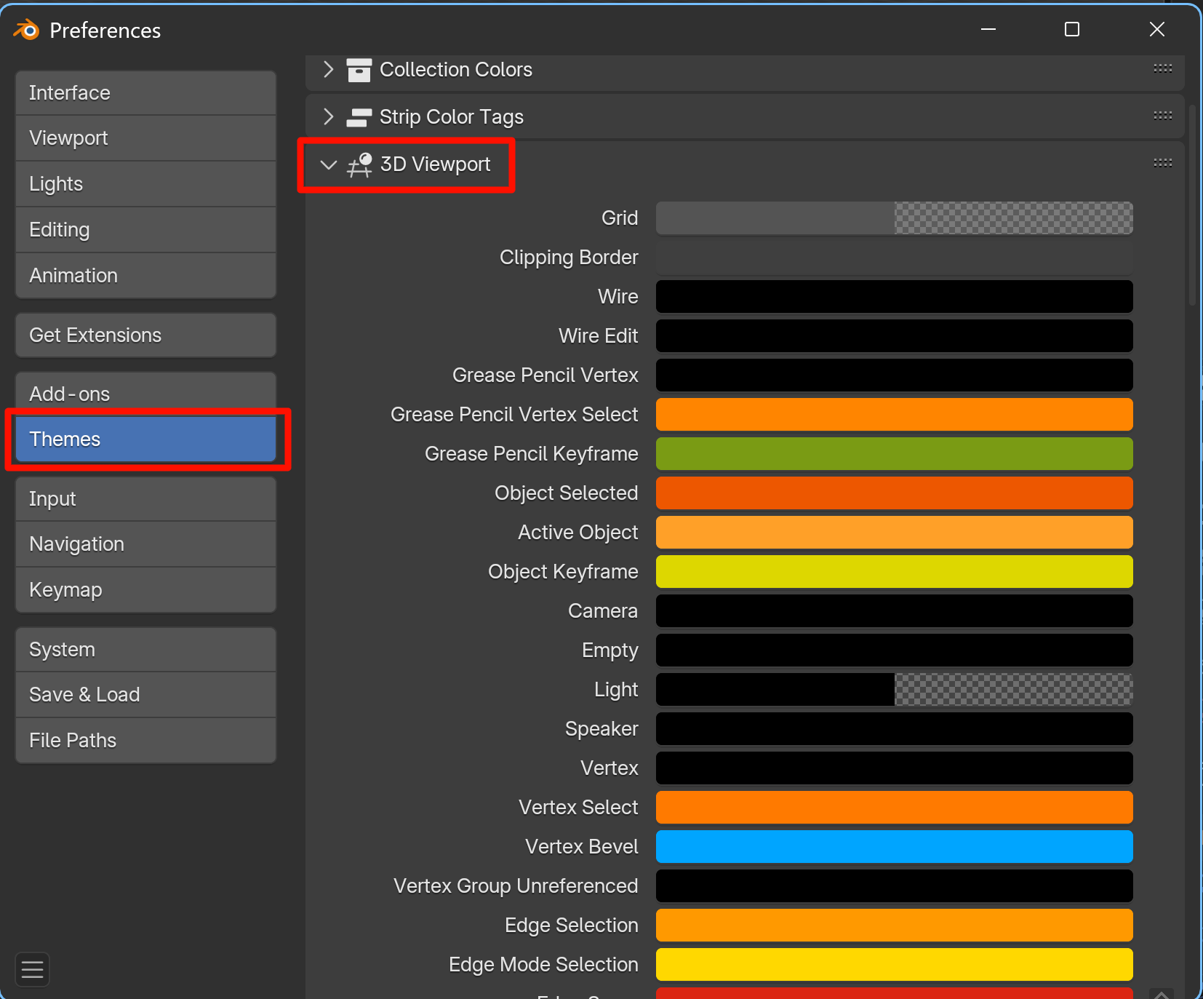Select the Animation section

click(x=145, y=276)
